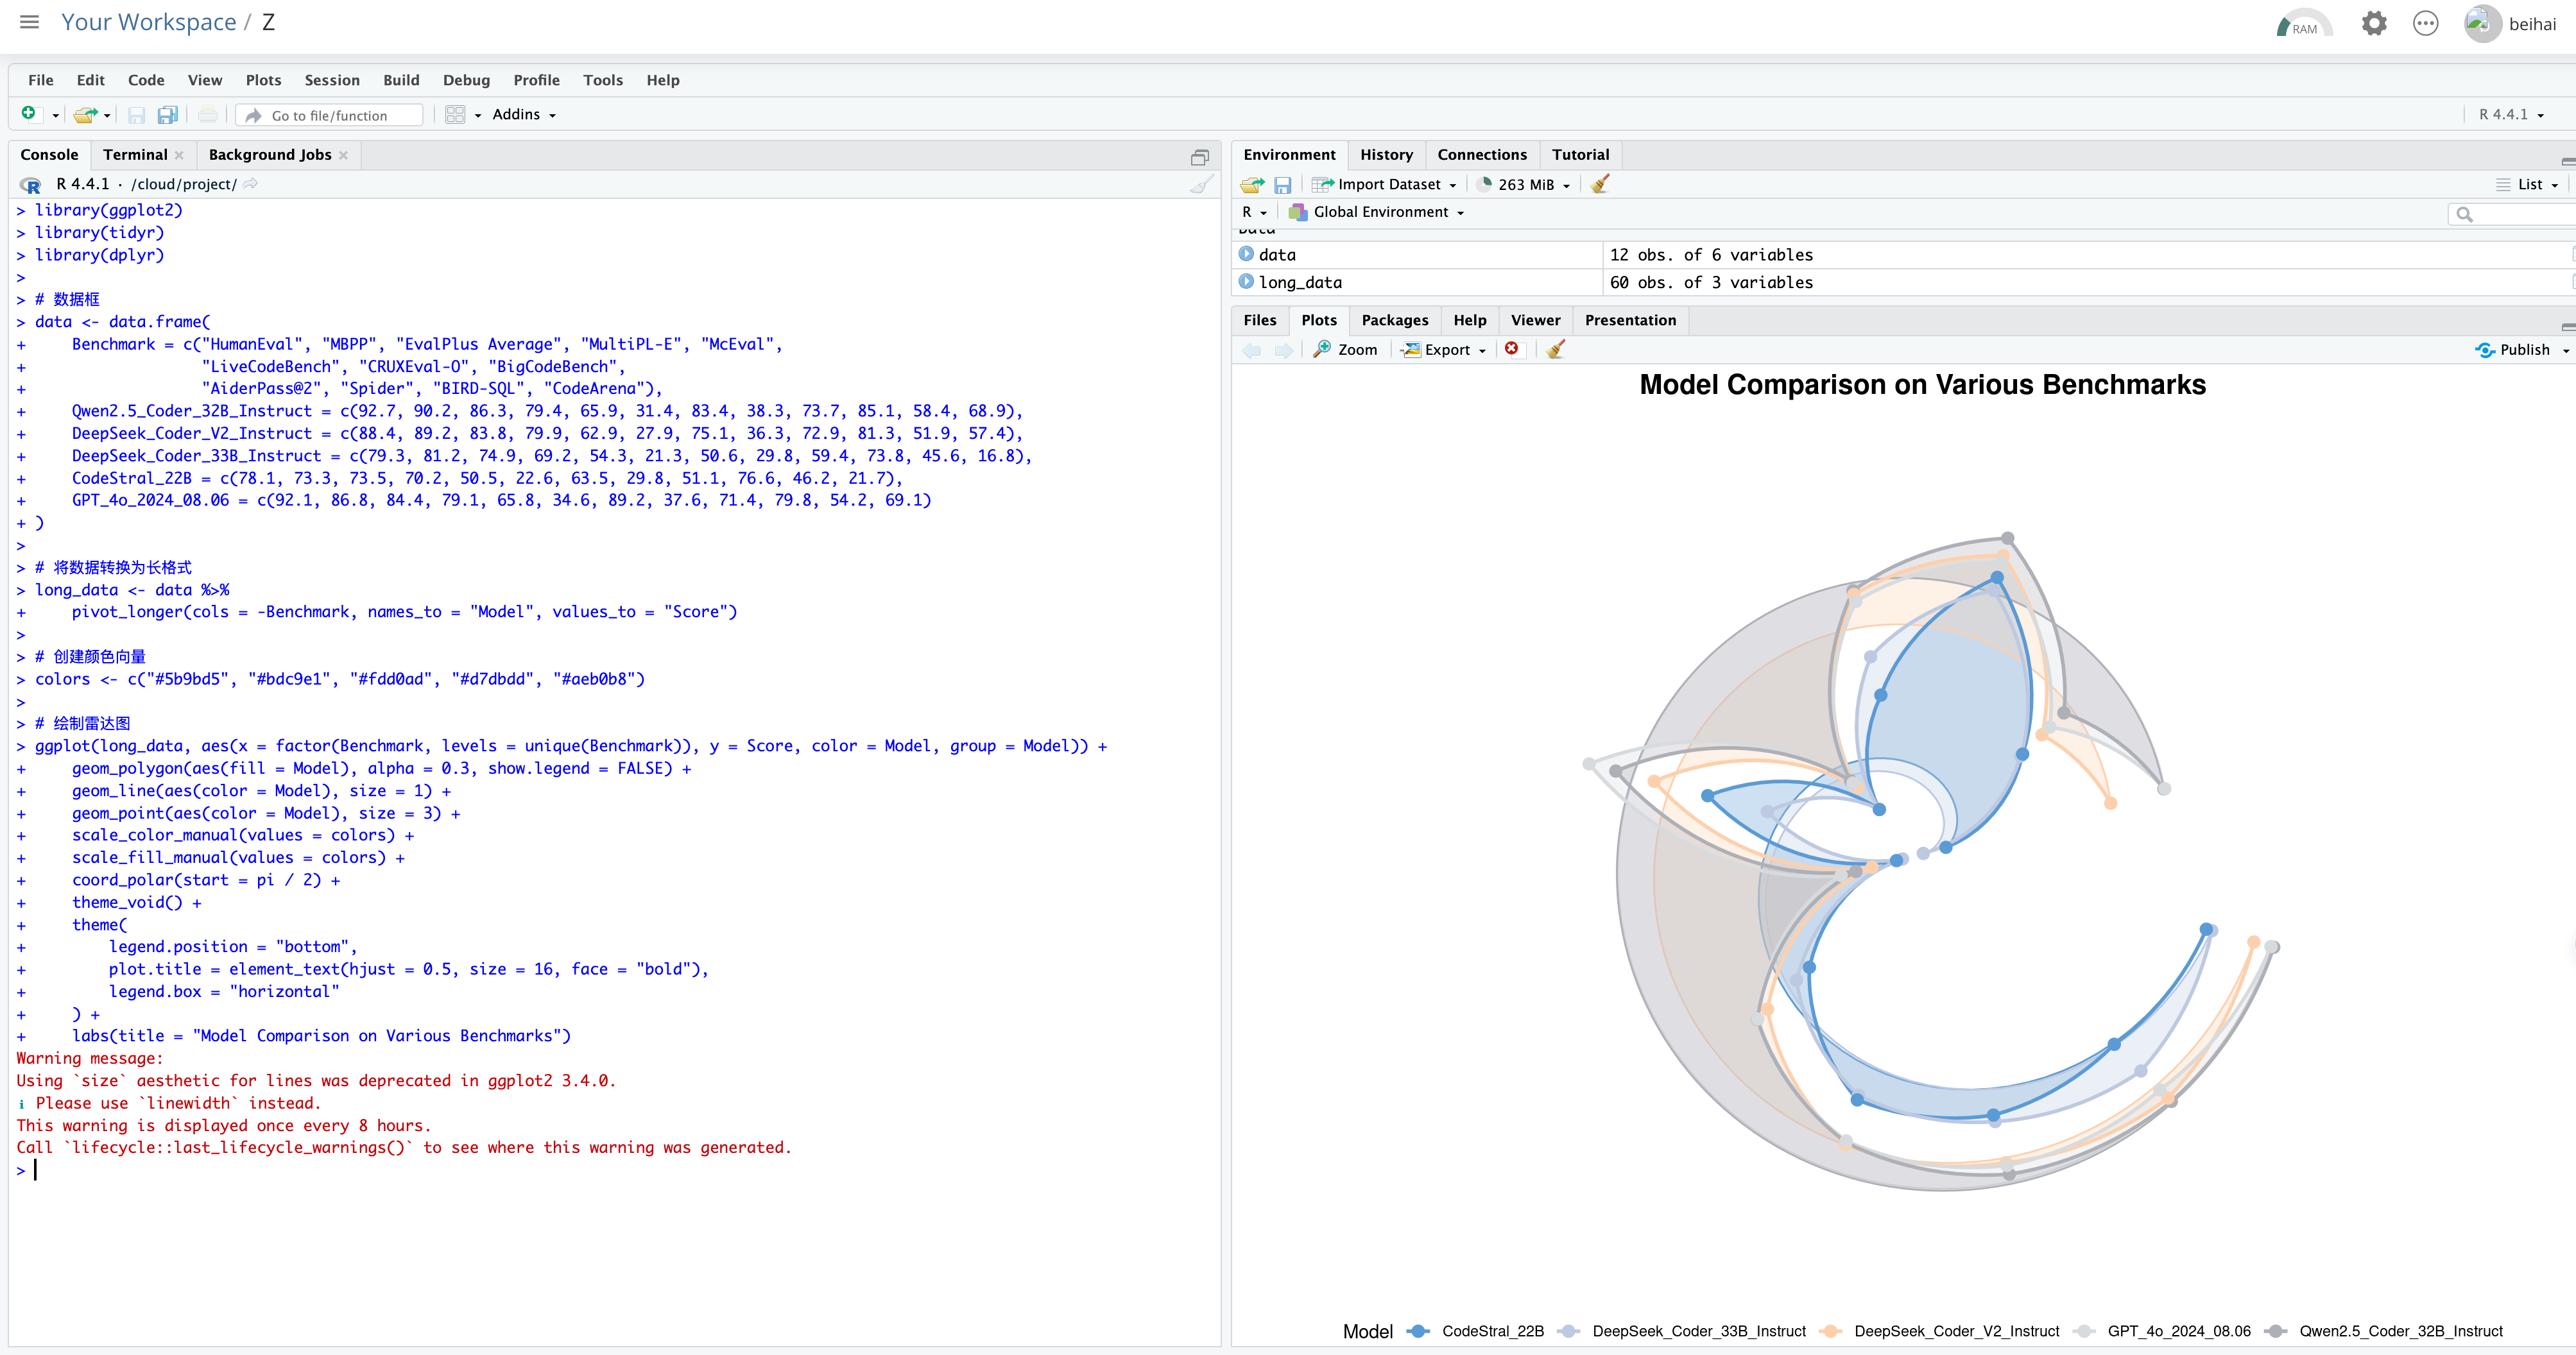Click the Your Workspace link
Image resolution: width=2576 pixels, height=1355 pixels.
(148, 22)
